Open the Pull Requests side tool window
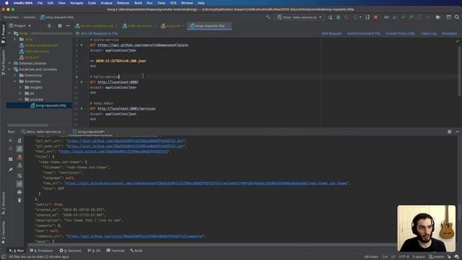Viewport: 462px width, 260px height. (x=3, y=62)
